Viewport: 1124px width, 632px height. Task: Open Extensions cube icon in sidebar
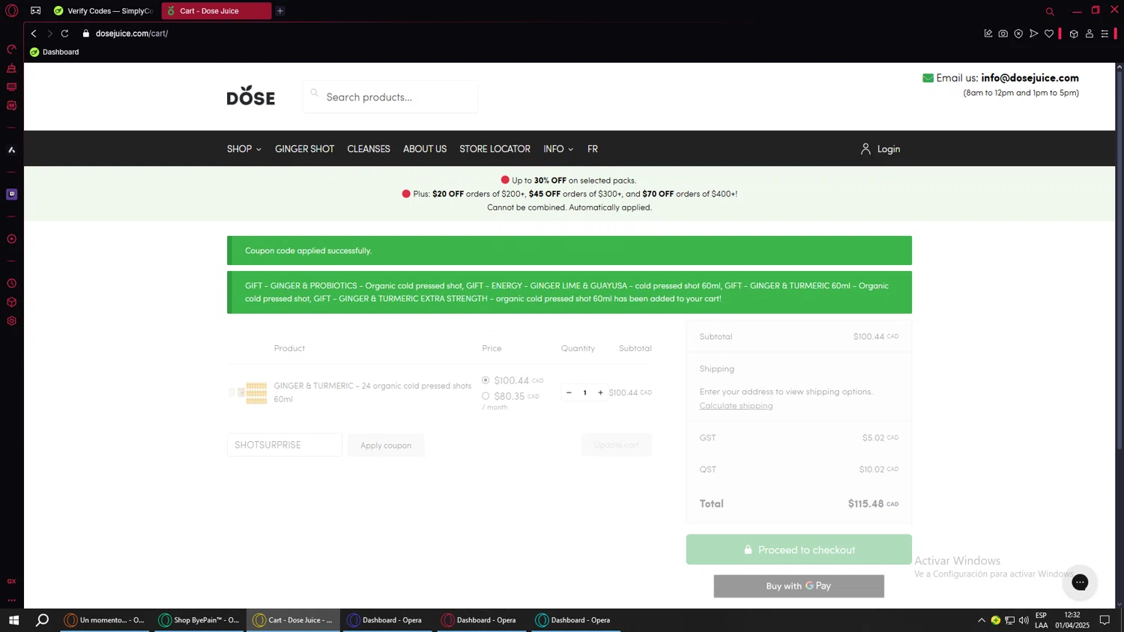pos(11,303)
